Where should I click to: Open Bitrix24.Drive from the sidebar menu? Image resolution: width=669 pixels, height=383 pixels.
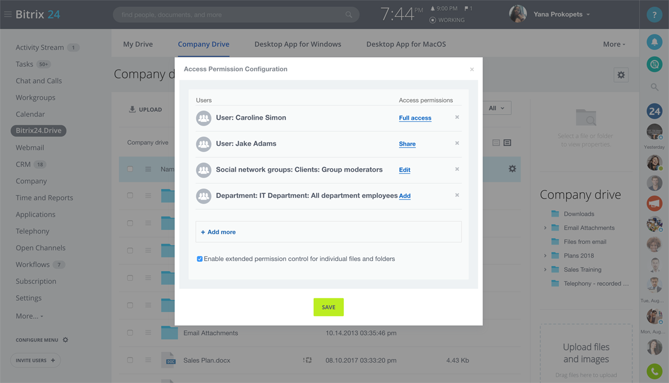pos(38,130)
